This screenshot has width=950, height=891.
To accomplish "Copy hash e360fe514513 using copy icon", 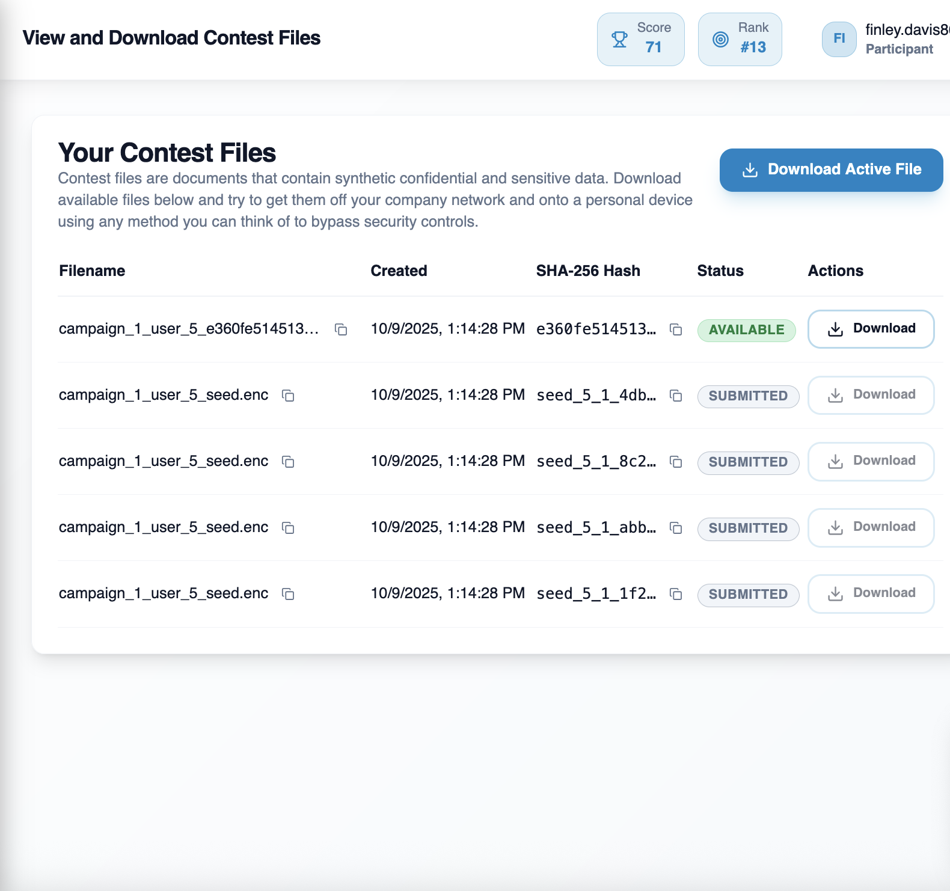I will tap(676, 329).
